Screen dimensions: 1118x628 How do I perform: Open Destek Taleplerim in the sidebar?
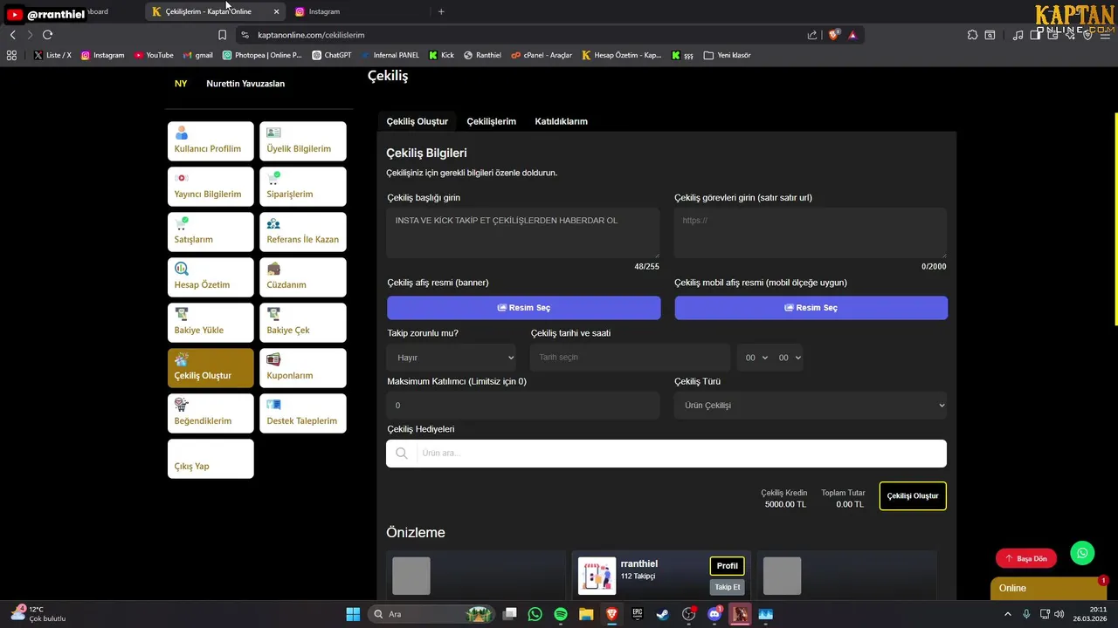(303, 413)
